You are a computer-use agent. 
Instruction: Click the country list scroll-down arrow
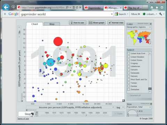click(x=150, y=91)
